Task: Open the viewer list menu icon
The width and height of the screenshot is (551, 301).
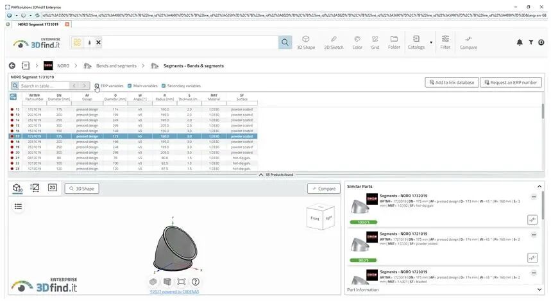Action: [x=18, y=207]
